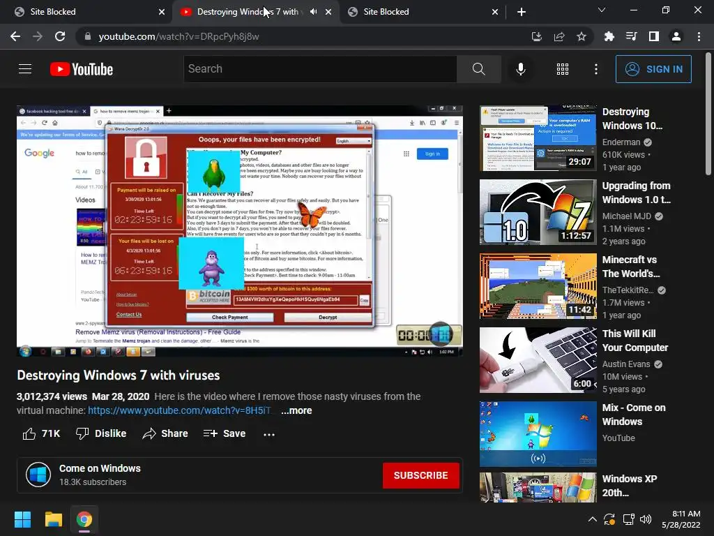Share this page from address bar
The width and height of the screenshot is (714, 536).
tap(559, 36)
